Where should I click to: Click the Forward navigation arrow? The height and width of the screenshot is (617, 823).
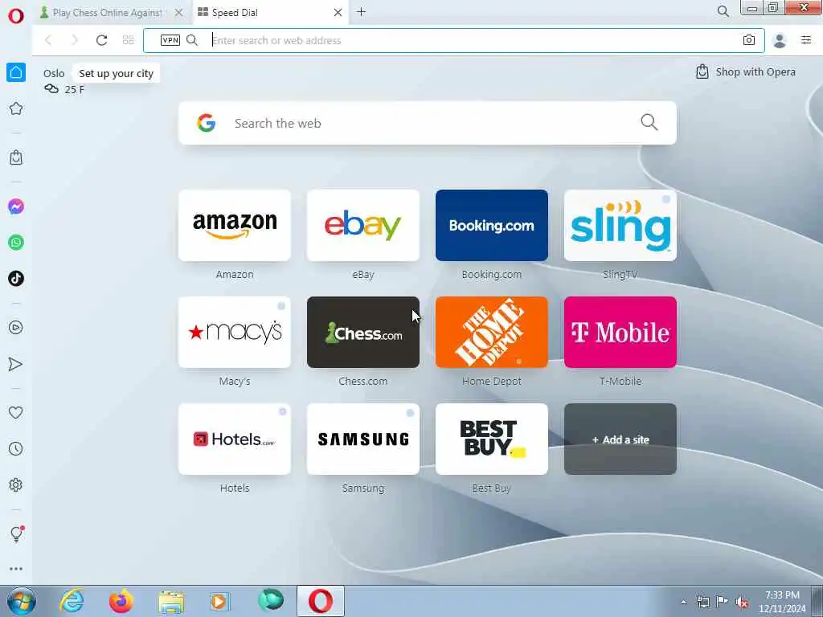(x=75, y=40)
